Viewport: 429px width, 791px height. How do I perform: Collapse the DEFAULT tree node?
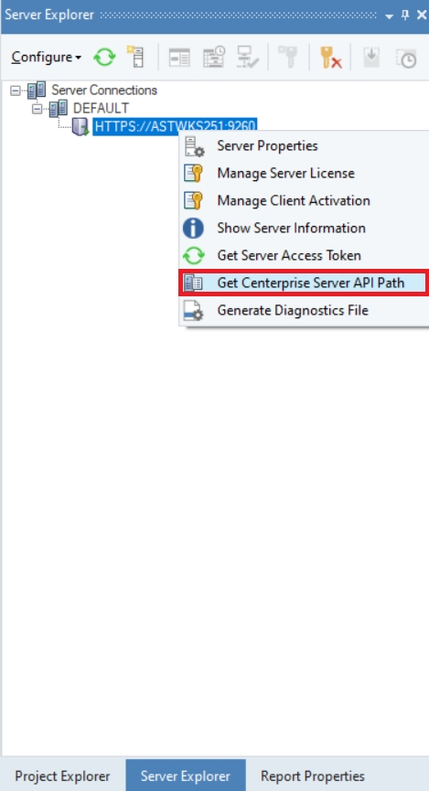[x=38, y=109]
